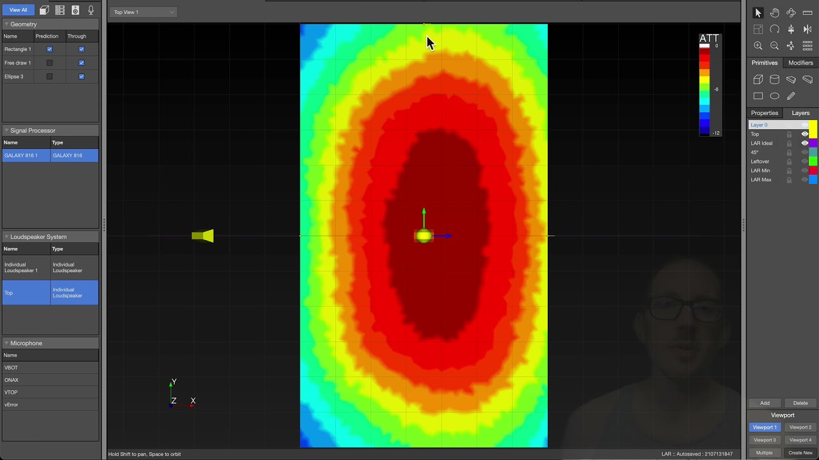This screenshot has height=460, width=819.
Task: Select the align tool icon
Action: 791,29
